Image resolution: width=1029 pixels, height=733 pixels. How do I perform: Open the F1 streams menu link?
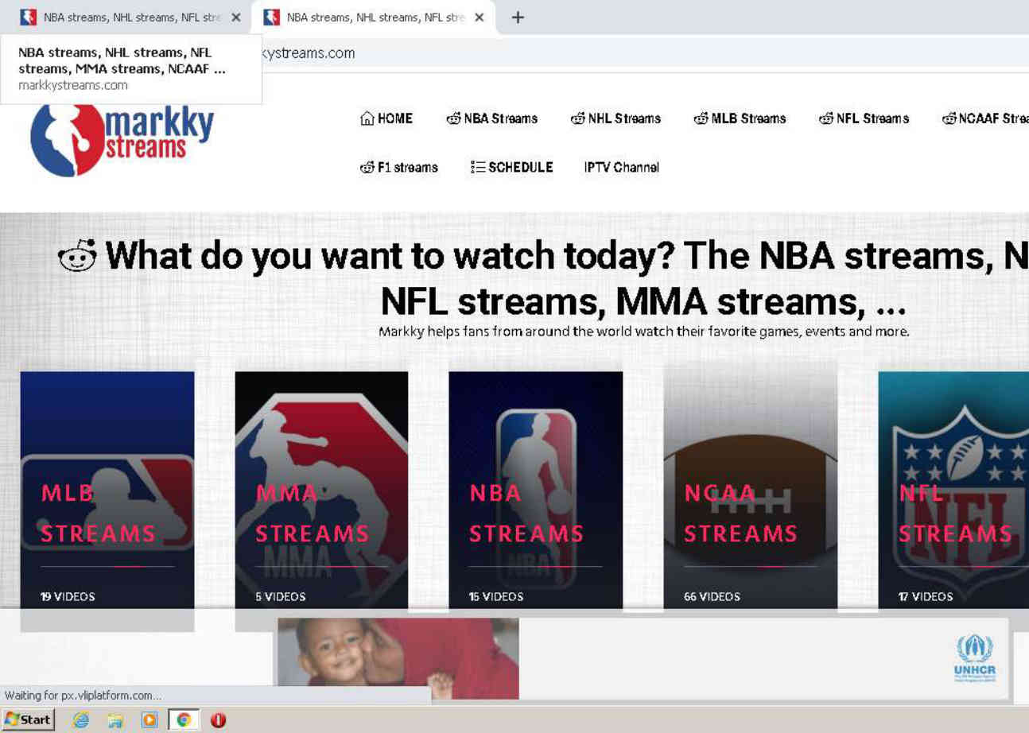398,167
